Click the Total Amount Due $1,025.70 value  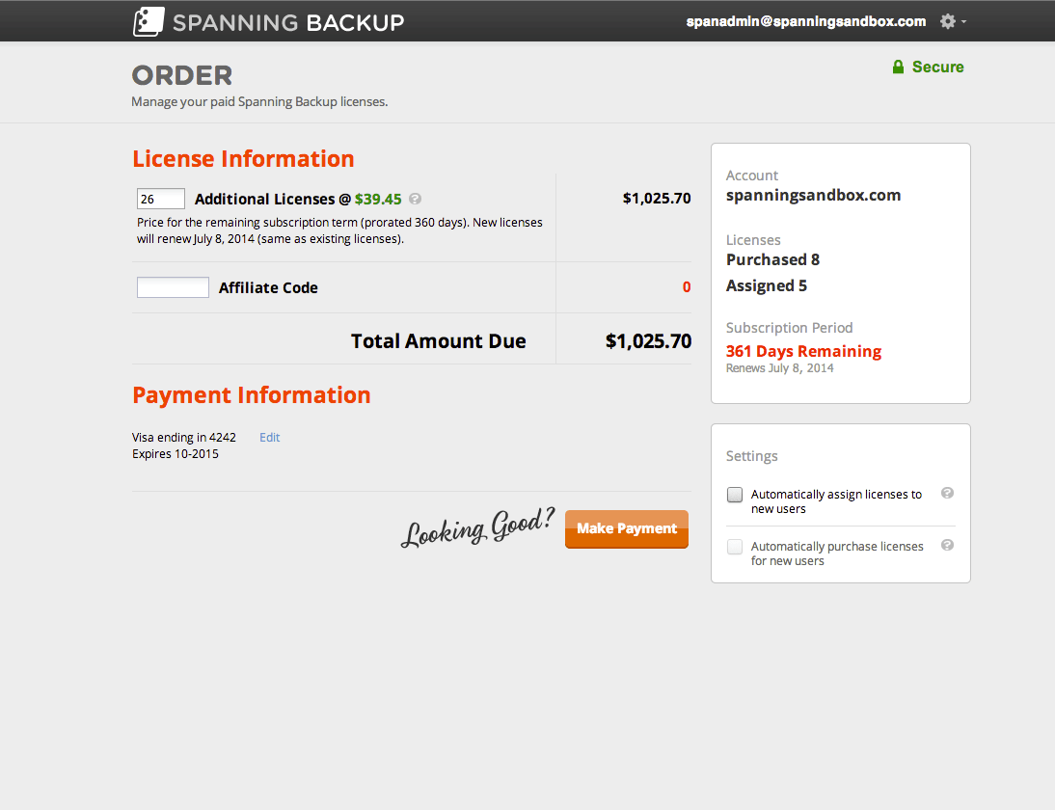[x=648, y=341]
